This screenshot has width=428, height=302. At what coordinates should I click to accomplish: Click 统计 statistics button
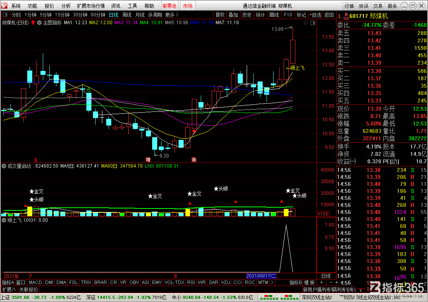260,15
